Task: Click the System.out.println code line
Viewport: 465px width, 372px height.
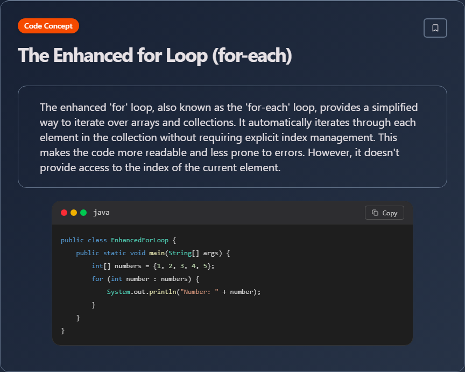Action: (184, 292)
